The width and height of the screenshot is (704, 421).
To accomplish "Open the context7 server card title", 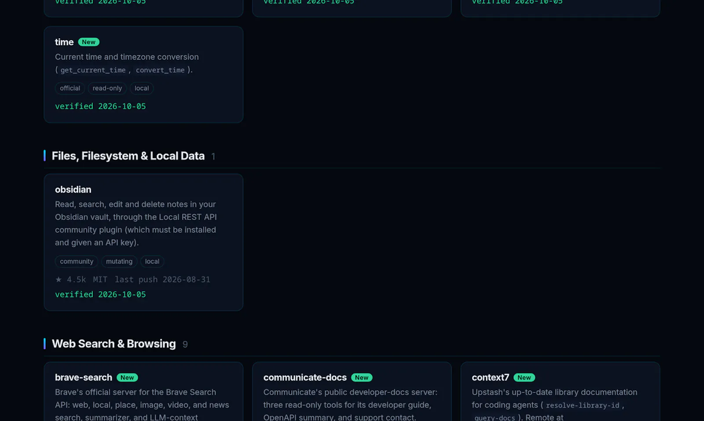I will pos(490,377).
